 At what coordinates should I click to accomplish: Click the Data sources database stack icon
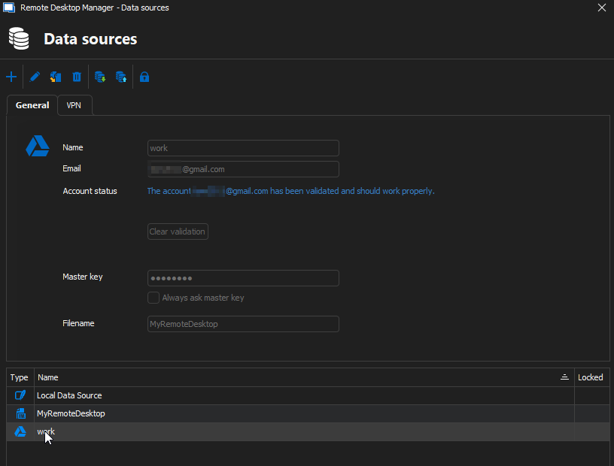click(x=19, y=38)
